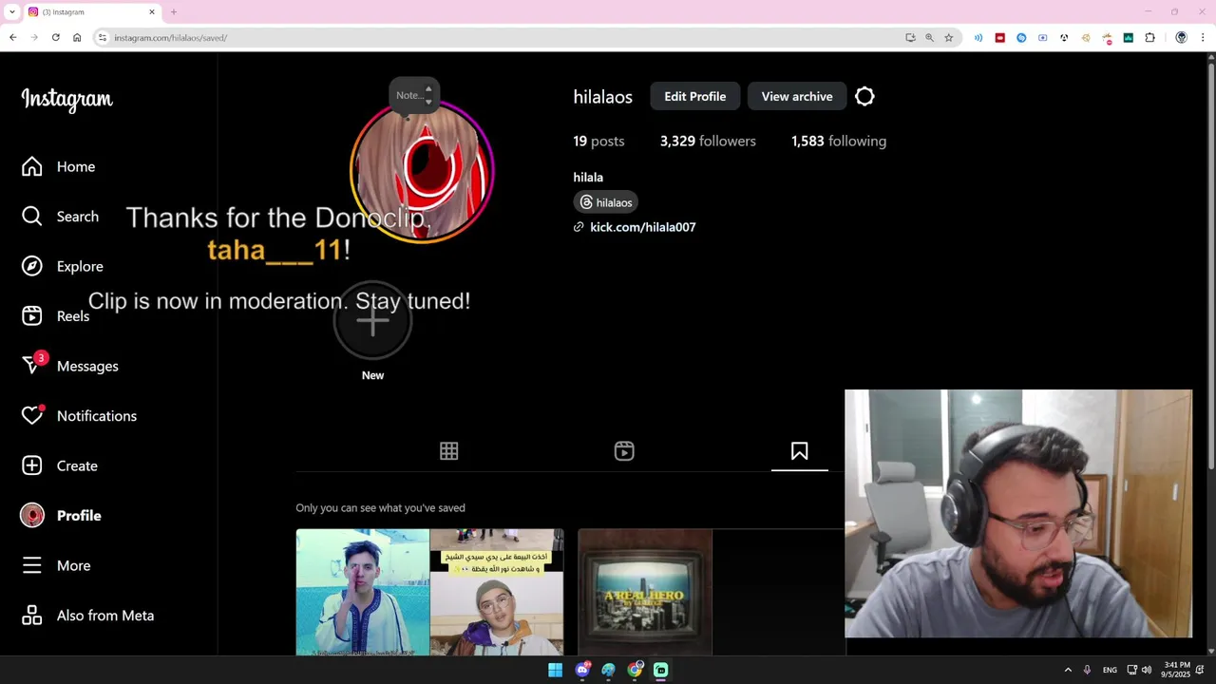Open the Reels section
This screenshot has width=1216, height=684.
(x=56, y=316)
